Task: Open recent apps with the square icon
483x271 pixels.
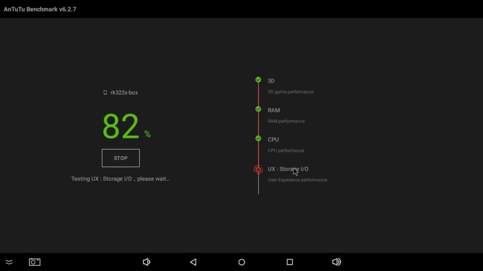Action: 290,262
